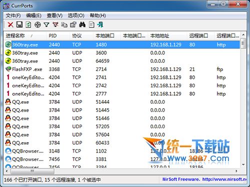Click the nirsoft.net website link
The image size is (250, 187).
(224, 180)
